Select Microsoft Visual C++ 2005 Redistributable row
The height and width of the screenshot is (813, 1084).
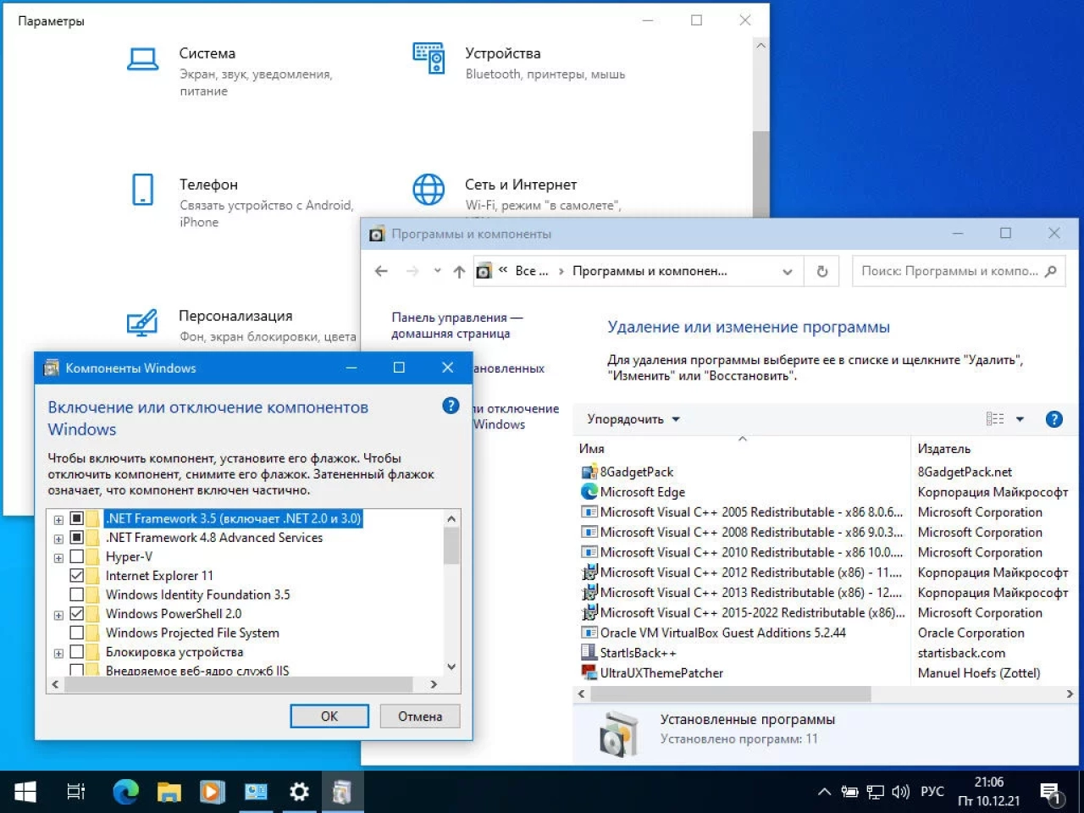[x=742, y=512]
